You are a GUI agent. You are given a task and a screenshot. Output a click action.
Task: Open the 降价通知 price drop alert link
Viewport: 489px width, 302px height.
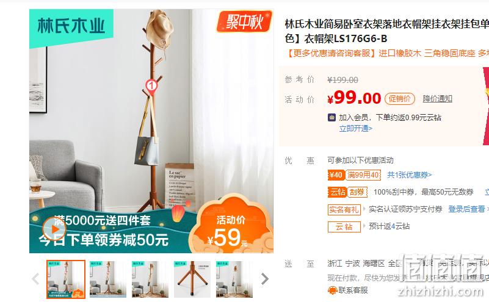[437, 99]
